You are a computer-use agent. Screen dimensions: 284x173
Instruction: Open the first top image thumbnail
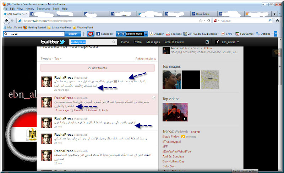pos(172,80)
